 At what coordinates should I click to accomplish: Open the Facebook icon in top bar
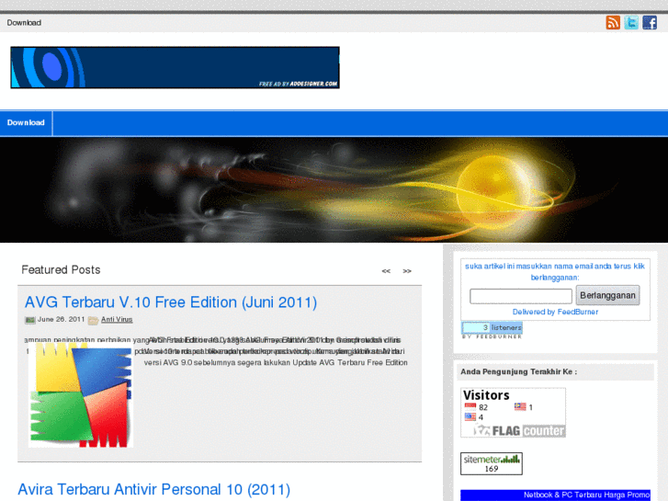point(650,23)
